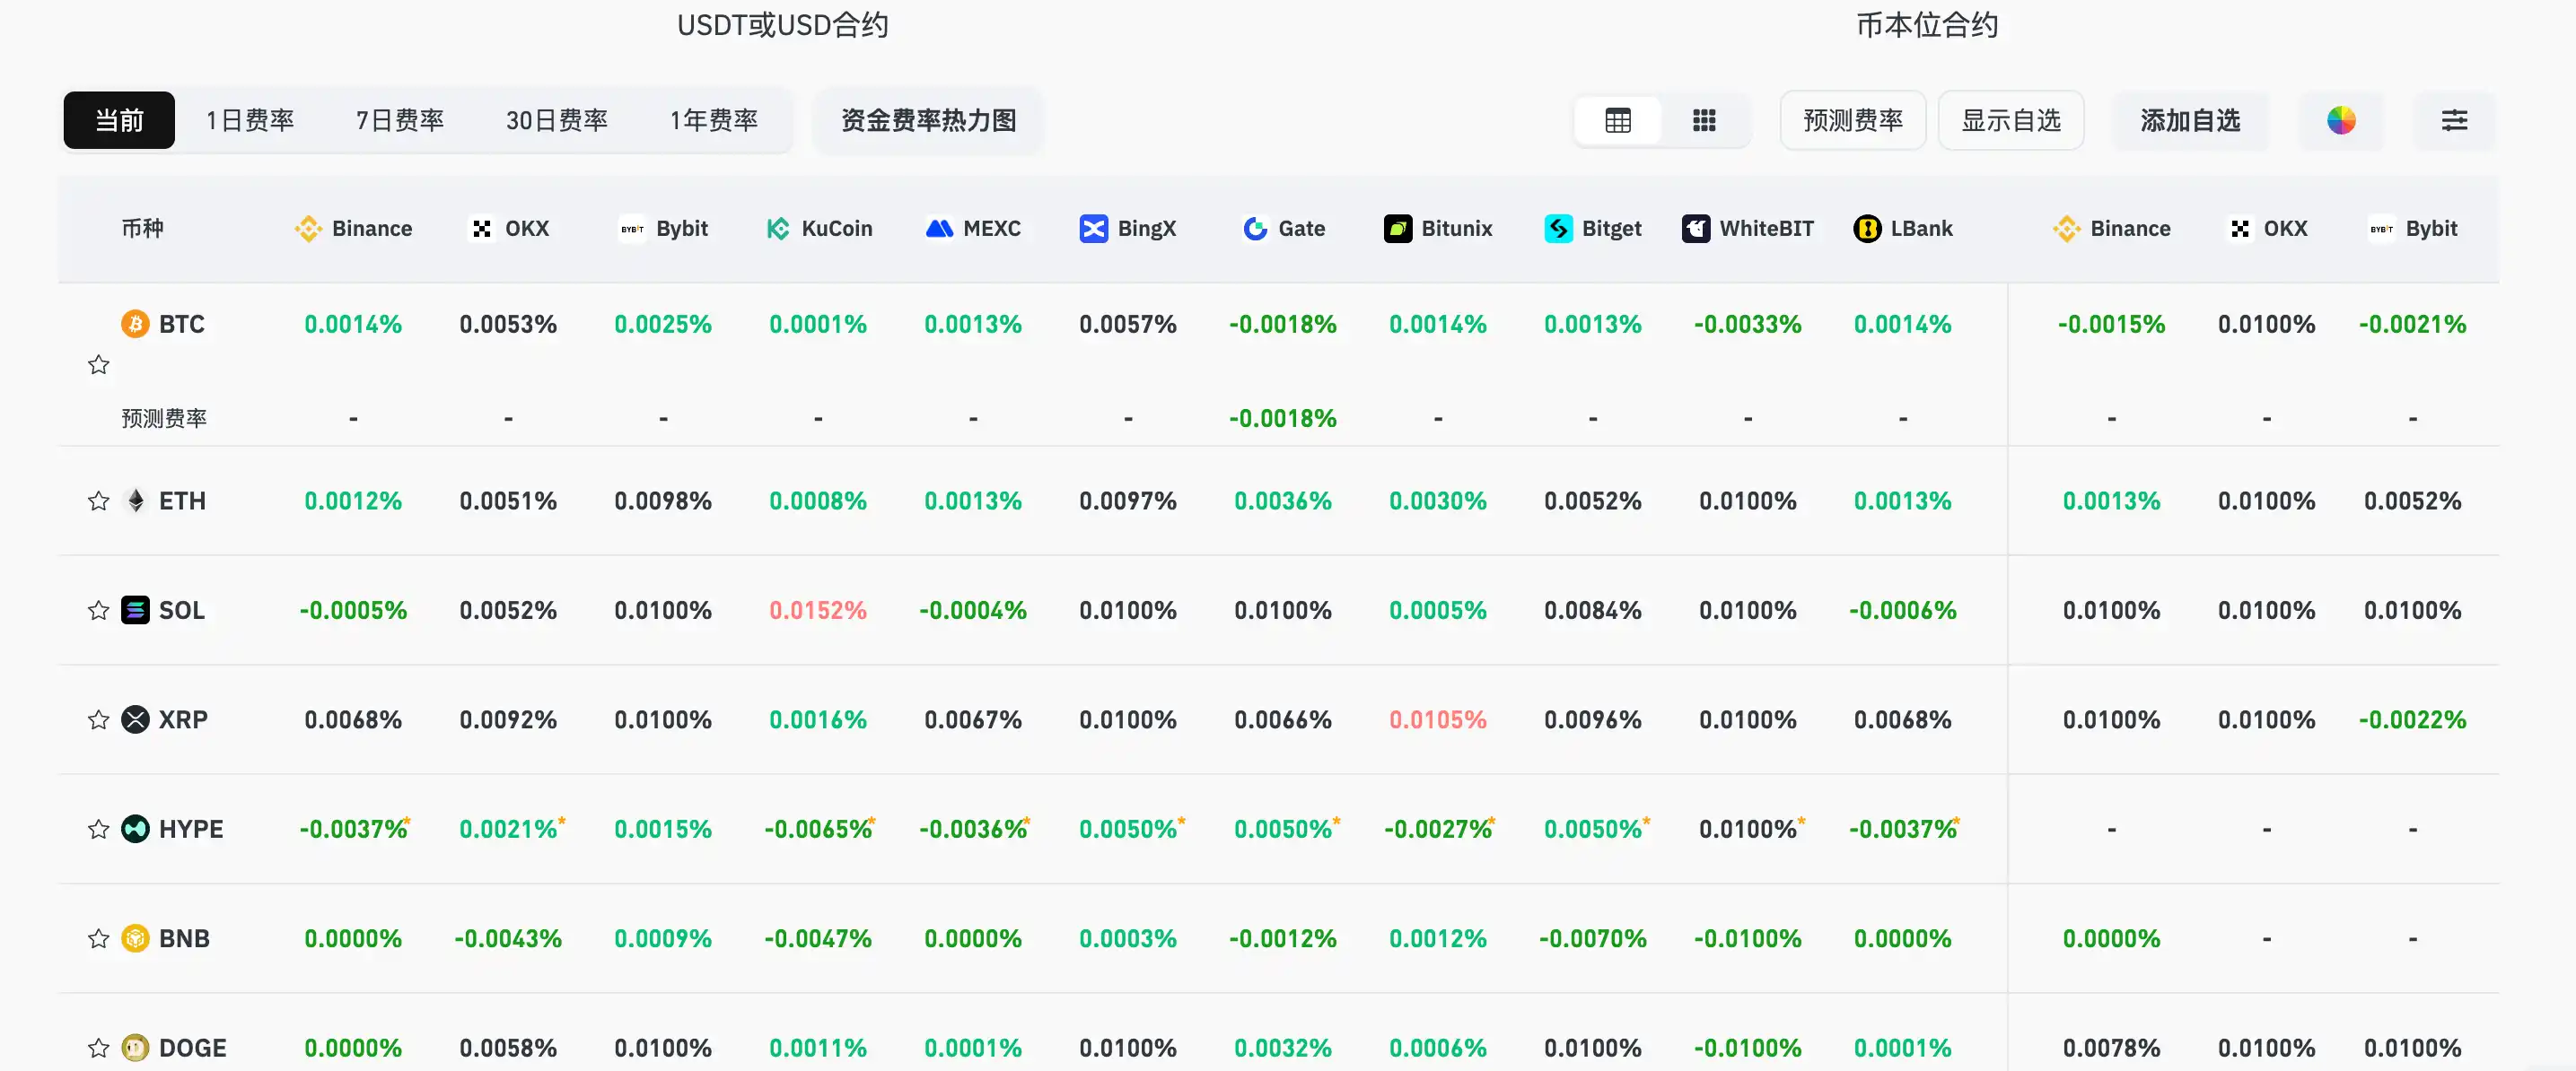Toggle the star next to ETH
This screenshot has height=1071, width=2576.
click(x=98, y=501)
